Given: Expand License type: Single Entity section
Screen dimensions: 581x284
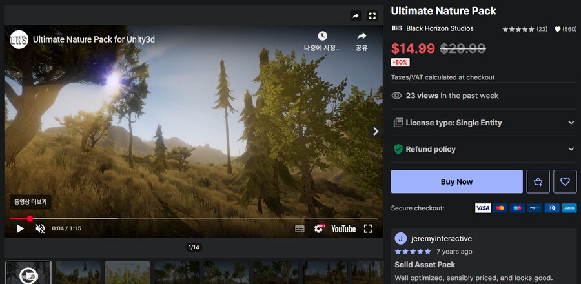Looking at the screenshot, I should pos(484,123).
